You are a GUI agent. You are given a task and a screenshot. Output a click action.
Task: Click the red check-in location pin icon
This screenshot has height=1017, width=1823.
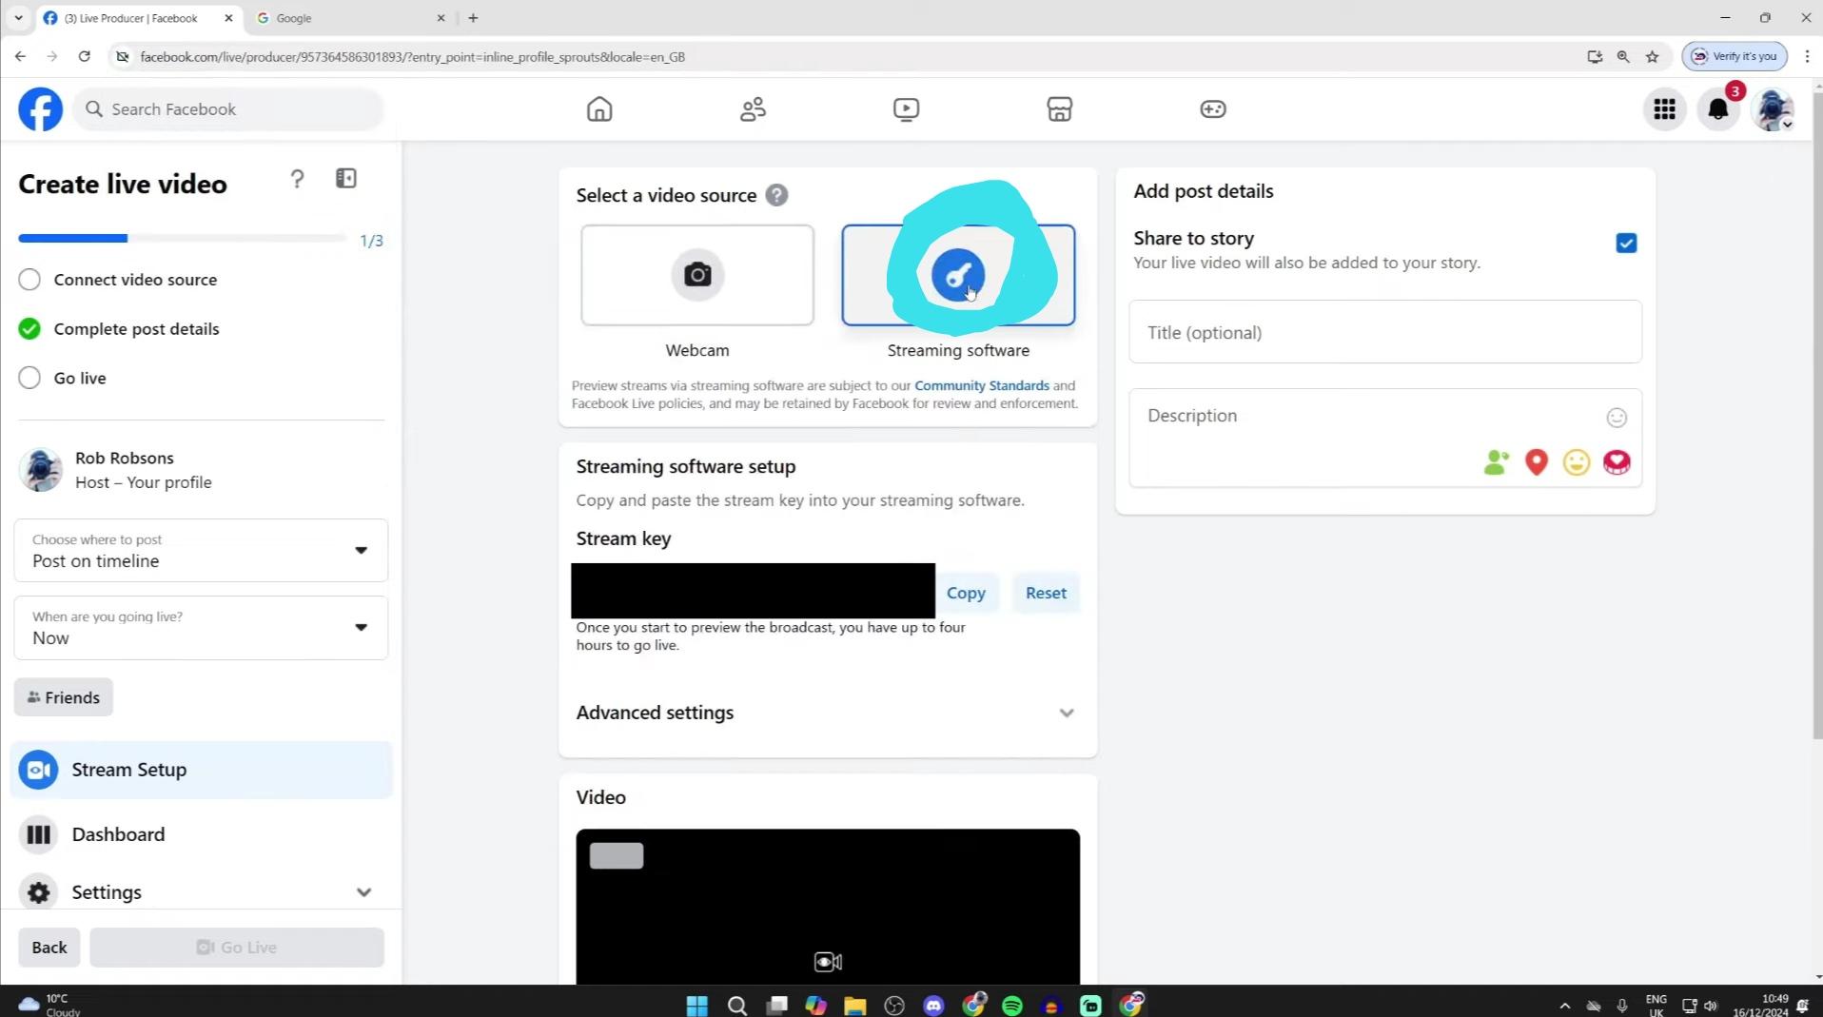(x=1536, y=462)
